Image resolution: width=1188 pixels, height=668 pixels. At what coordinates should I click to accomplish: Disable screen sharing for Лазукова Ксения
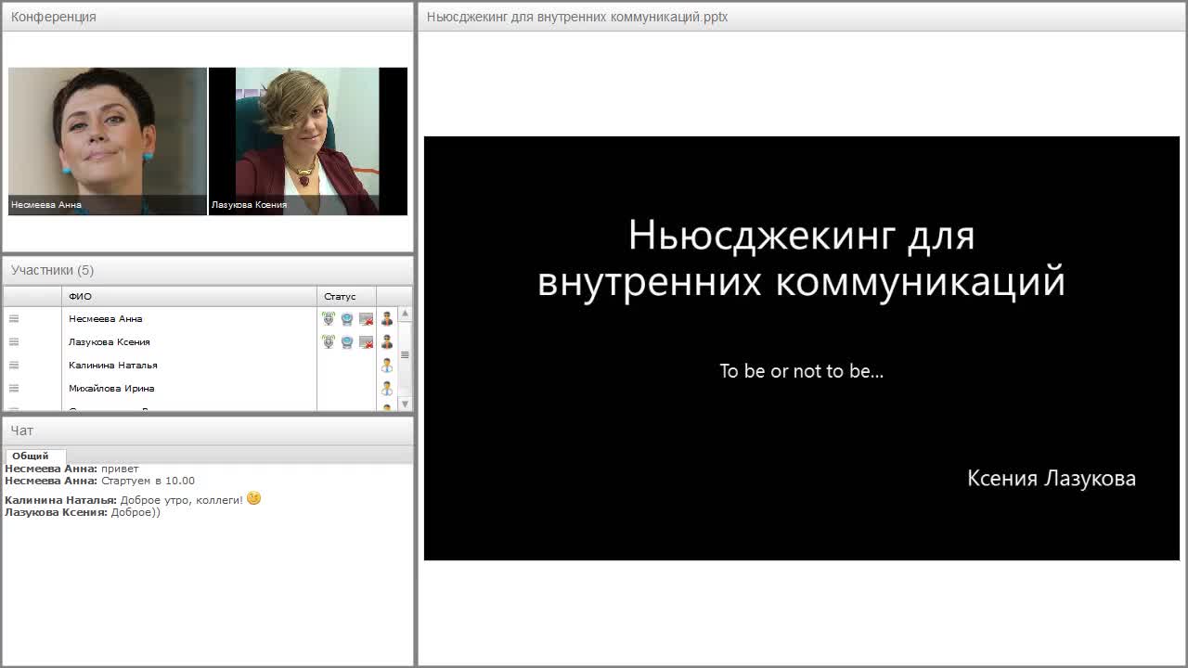[366, 341]
